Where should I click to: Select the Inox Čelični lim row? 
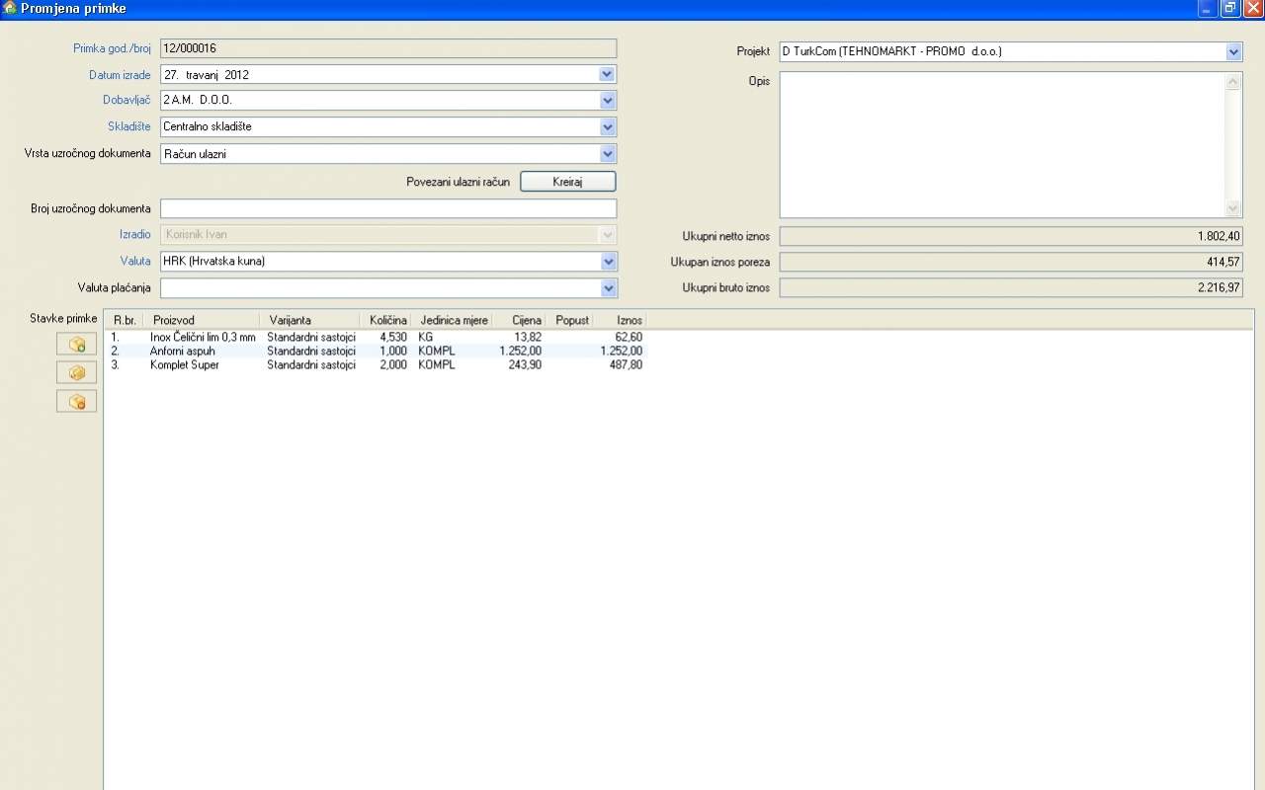pos(202,337)
